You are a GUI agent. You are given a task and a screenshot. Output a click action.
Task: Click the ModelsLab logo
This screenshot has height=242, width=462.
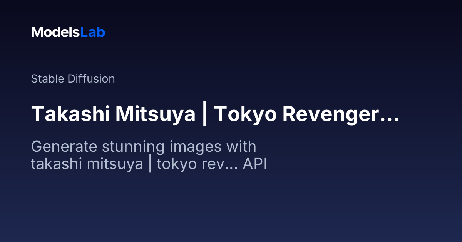[x=68, y=32]
